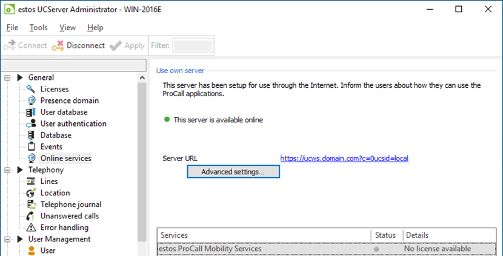Select the Presence domain globe icon
Viewport: 503px width, 256px height.
(32, 100)
